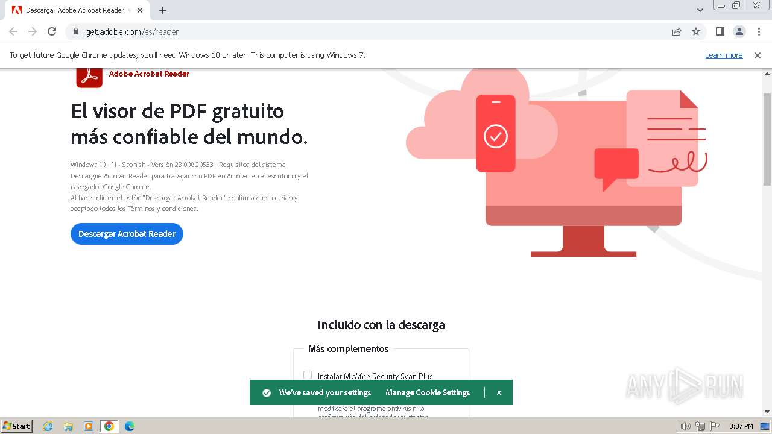This screenshot has width=772, height=434.
Task: Open the Action Center flag icon
Action: [x=715, y=426]
